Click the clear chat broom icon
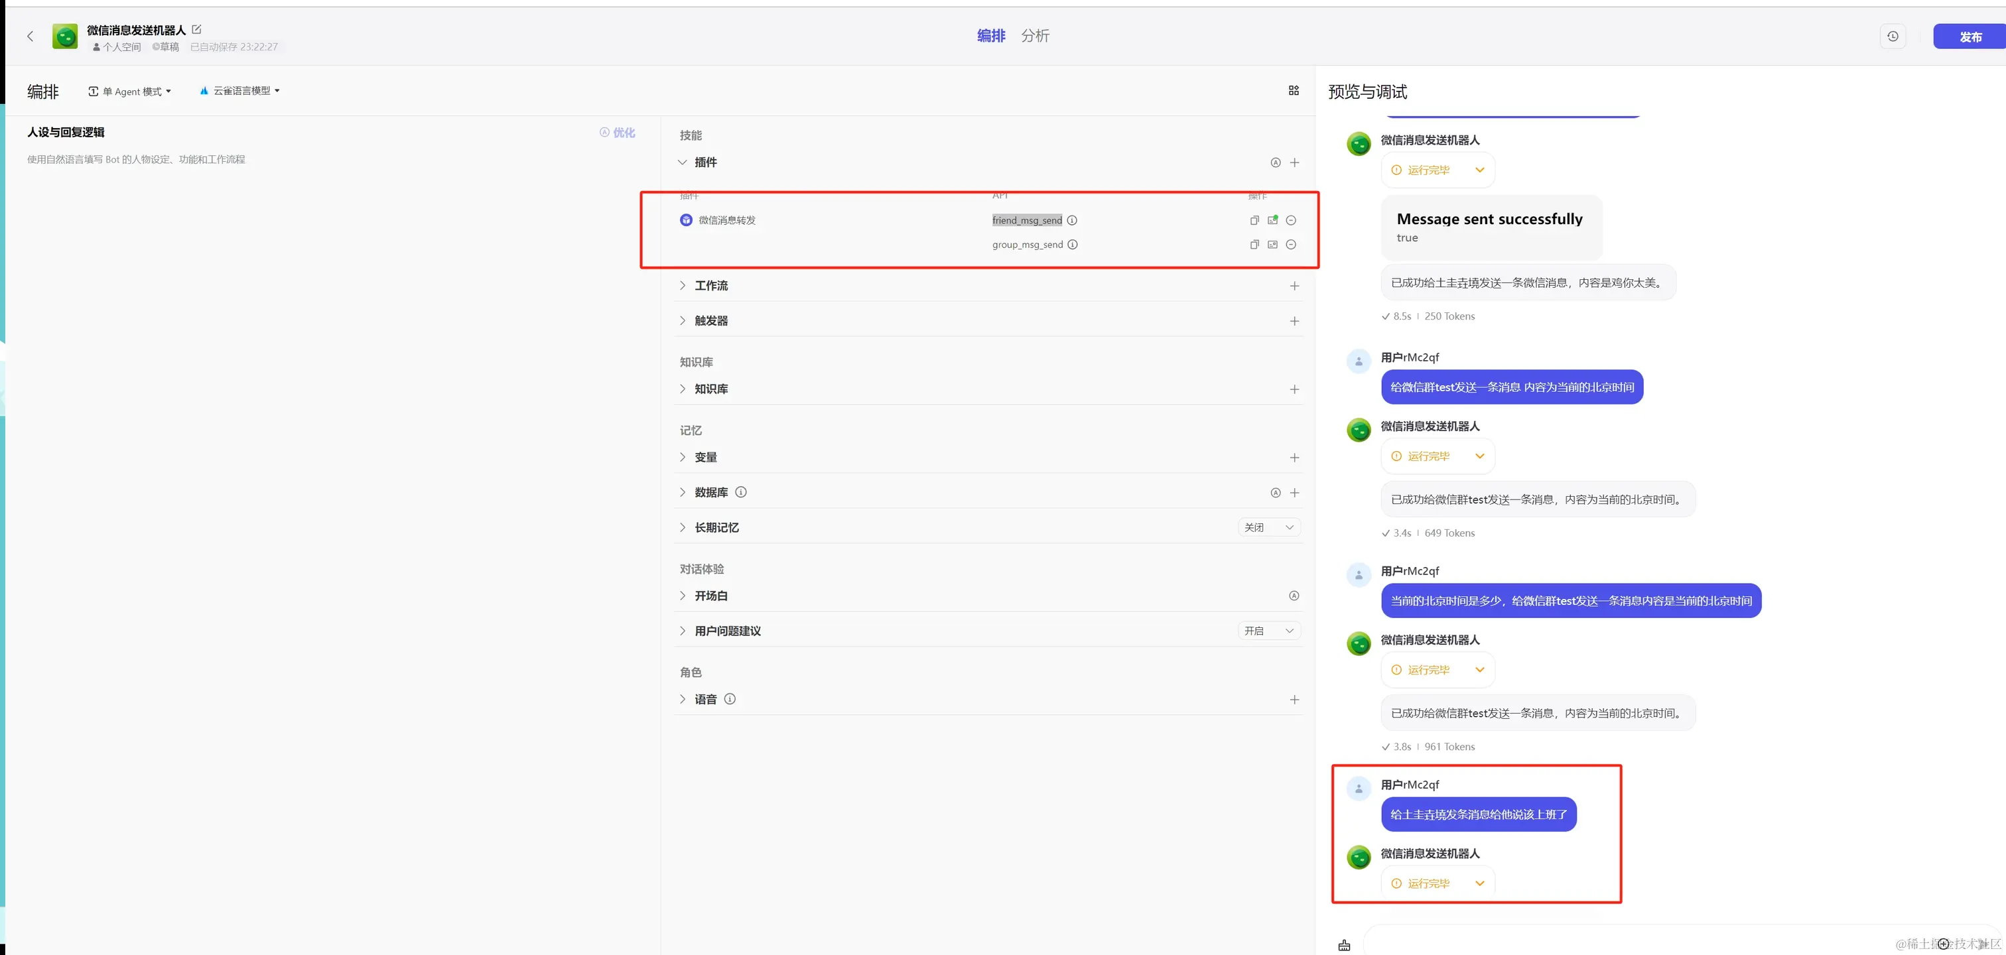2006x955 pixels. 1344,945
